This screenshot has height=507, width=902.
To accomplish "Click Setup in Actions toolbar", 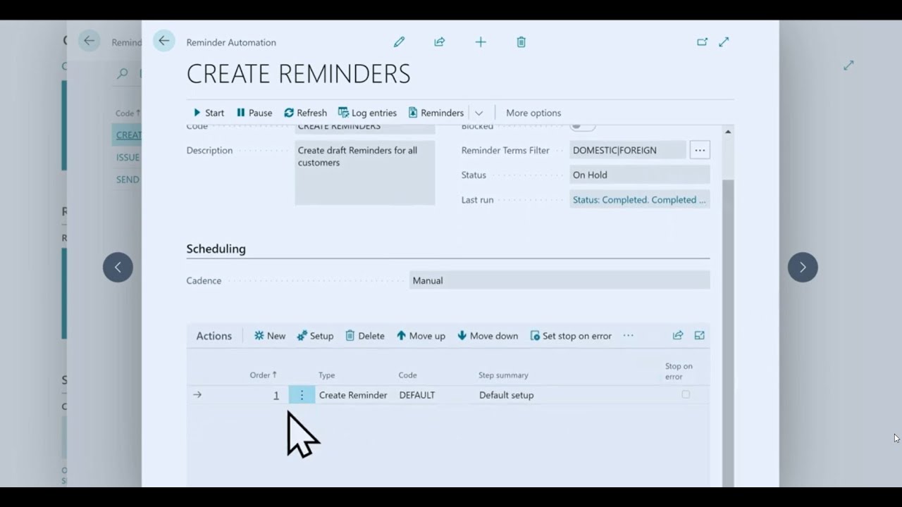I will click(x=315, y=336).
